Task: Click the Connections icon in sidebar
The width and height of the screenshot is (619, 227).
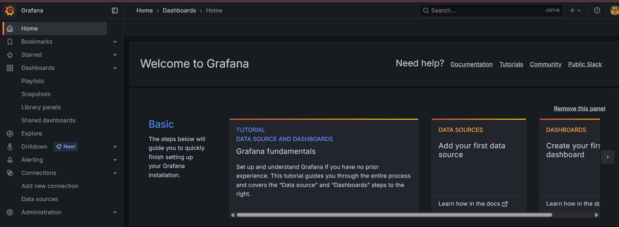Action: click(10, 173)
